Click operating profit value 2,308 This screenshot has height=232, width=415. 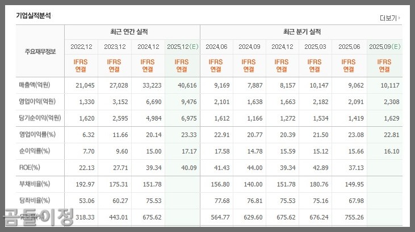pos(392,102)
